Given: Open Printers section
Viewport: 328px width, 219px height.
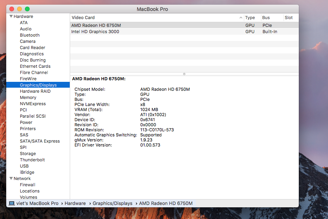Looking at the screenshot, I should point(28,129).
